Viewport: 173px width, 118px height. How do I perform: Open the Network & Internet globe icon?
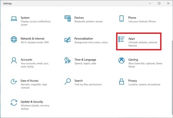[x=14, y=39]
